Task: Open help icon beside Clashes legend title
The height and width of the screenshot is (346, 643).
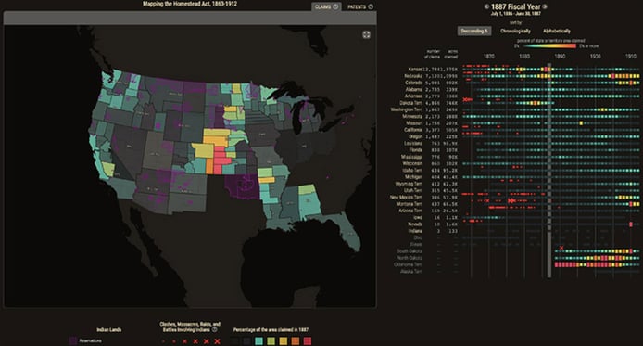Action: [214, 329]
